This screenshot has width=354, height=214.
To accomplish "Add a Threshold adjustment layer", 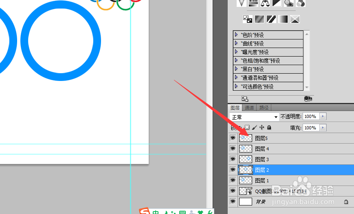I will pyautogui.click(x=271, y=19).
